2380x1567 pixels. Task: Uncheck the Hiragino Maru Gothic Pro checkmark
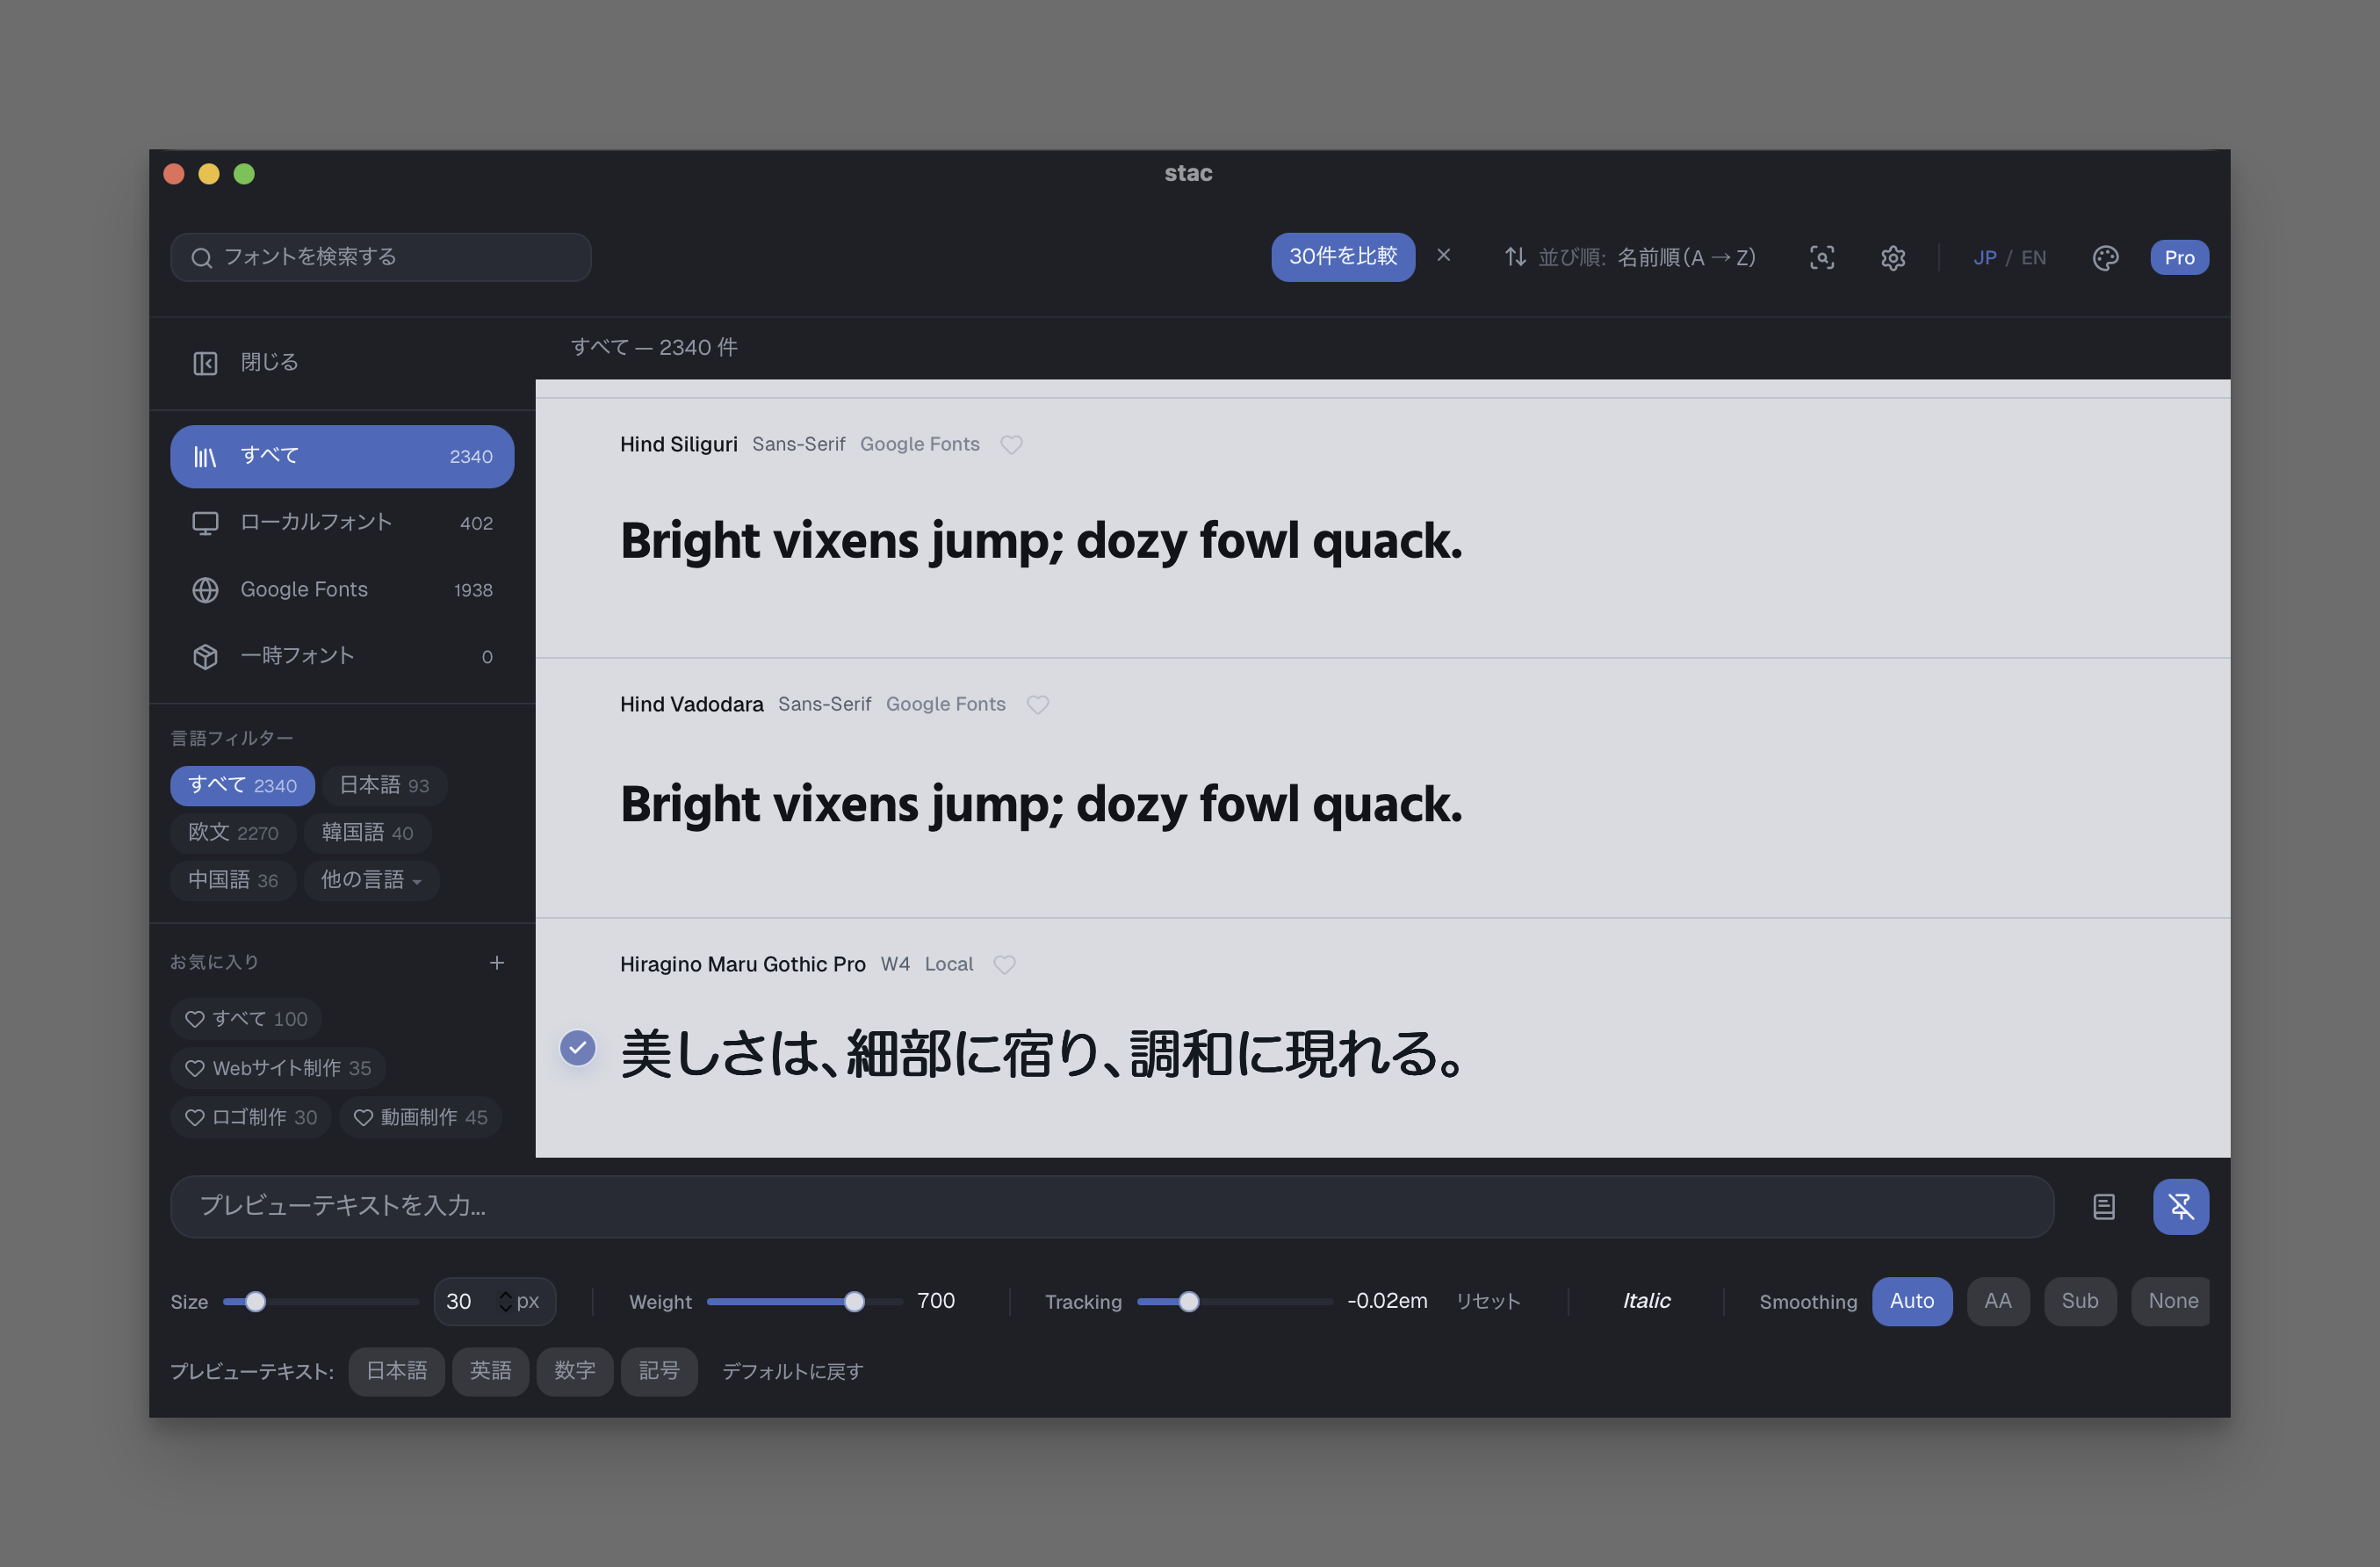(x=577, y=1048)
